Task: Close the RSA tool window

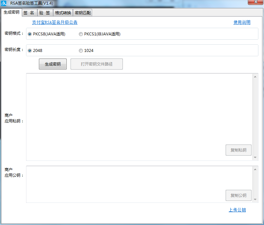Action: tap(256, 3)
